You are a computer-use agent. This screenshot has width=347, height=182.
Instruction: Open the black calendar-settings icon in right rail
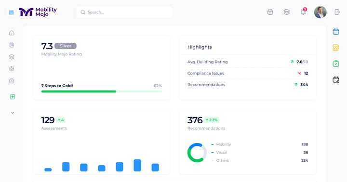tap(336, 79)
